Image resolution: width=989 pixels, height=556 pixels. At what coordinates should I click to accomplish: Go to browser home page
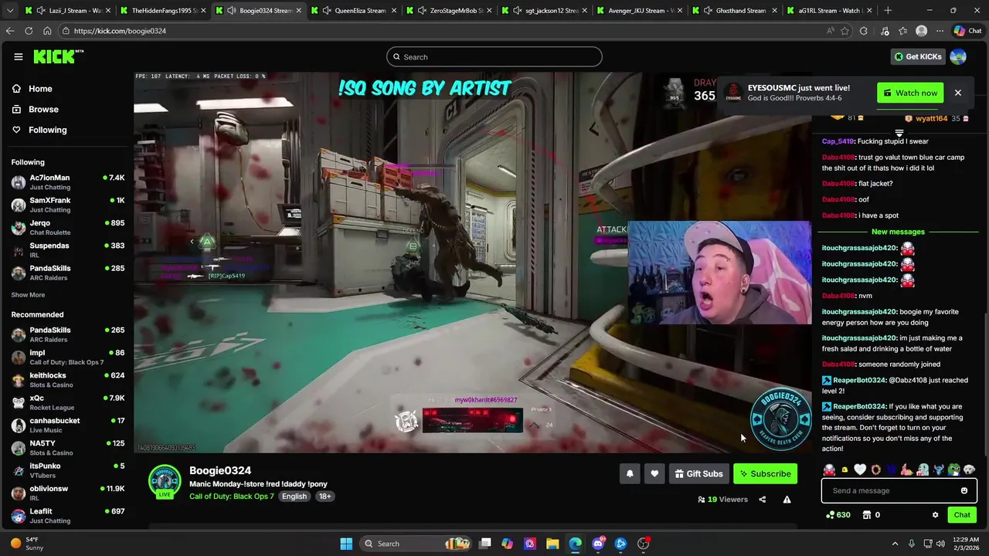[47, 31]
